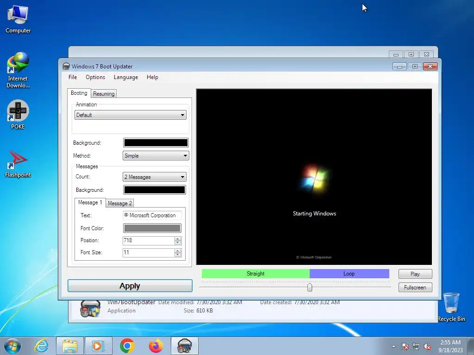Select the Flashpoint desktop shortcut
This screenshot has width=474, height=355.
tap(18, 164)
